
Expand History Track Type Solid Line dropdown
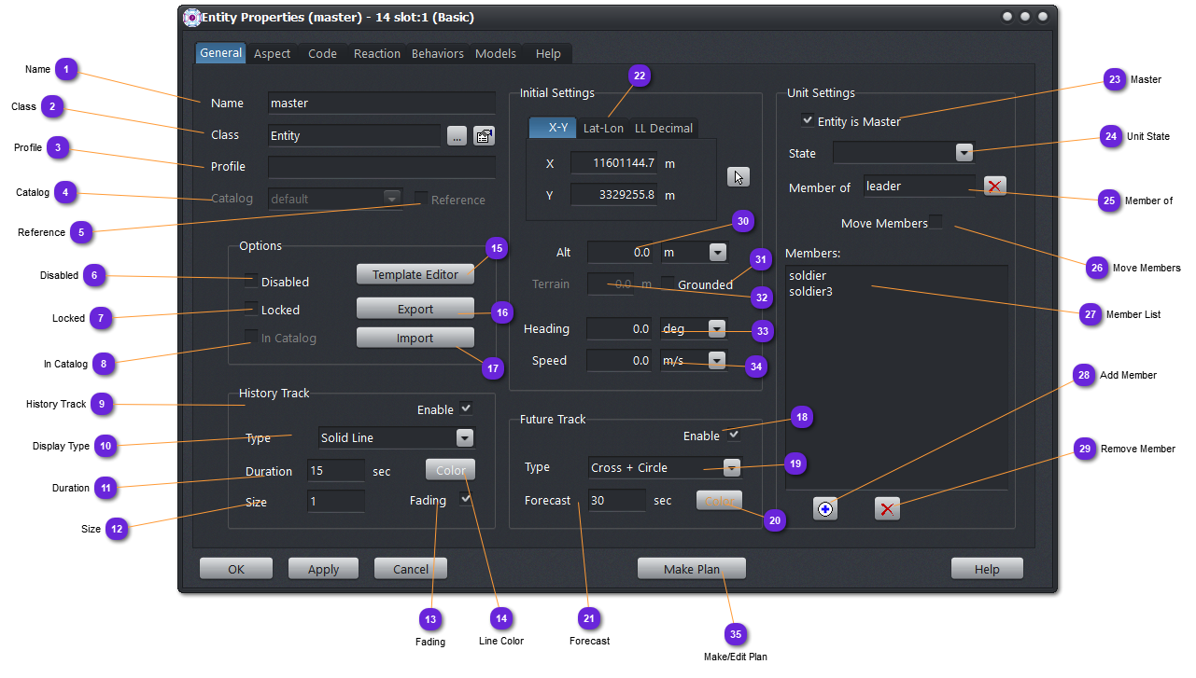pyautogui.click(x=464, y=438)
